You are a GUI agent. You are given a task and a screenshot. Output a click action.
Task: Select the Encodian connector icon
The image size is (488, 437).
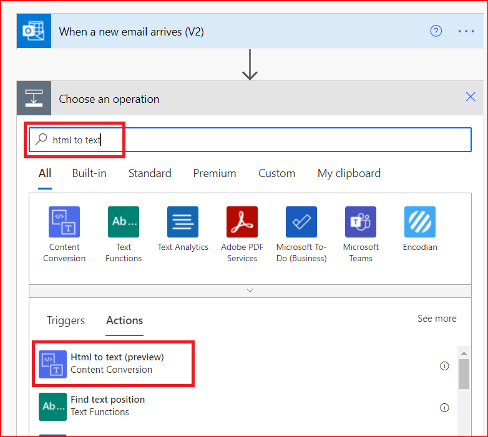pyautogui.click(x=420, y=222)
